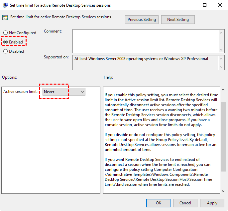Go to Previous Setting

tap(142, 20)
